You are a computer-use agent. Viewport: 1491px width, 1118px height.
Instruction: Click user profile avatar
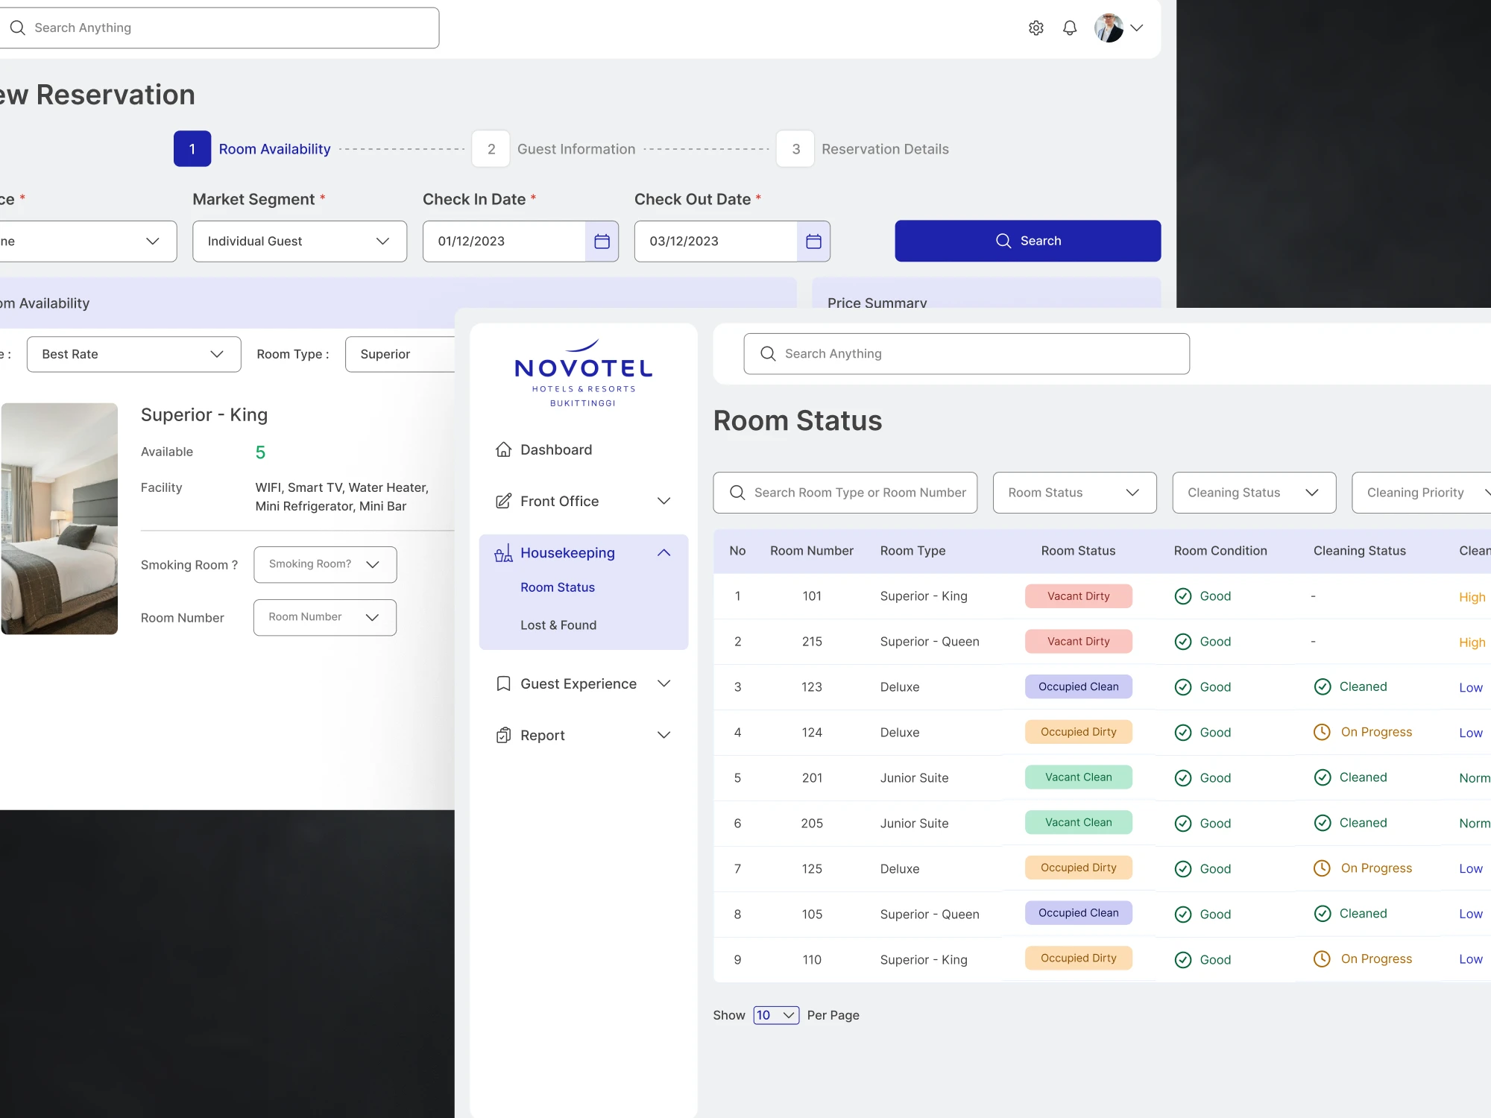click(1109, 28)
